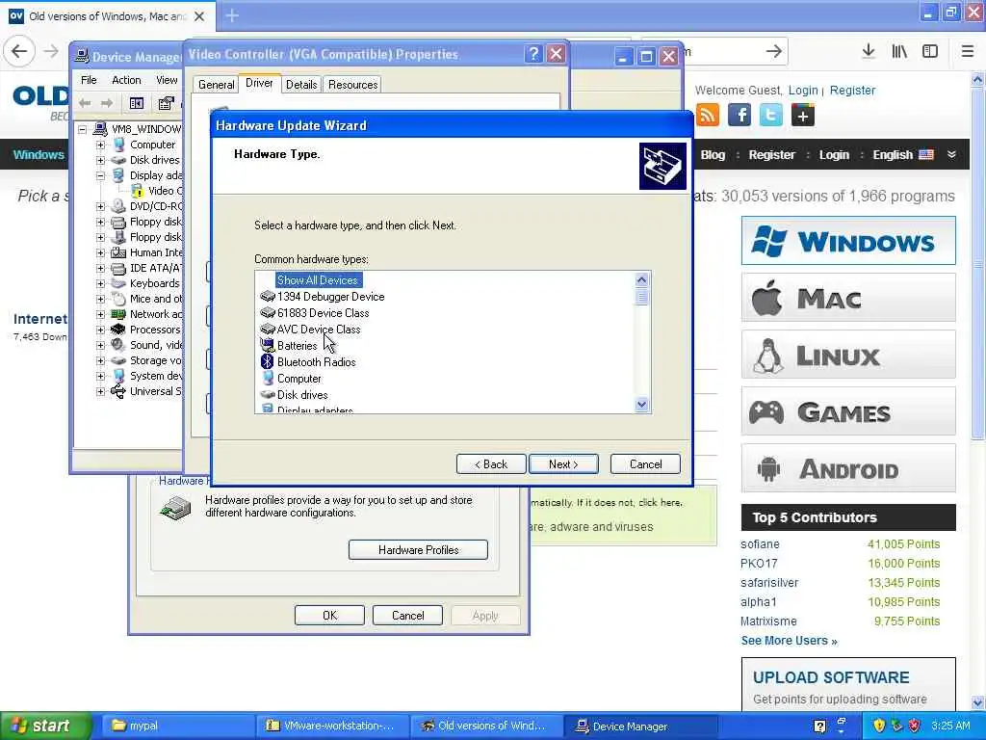Collapse the Display adapters node in Device Manager
986x740 pixels.
click(100, 175)
